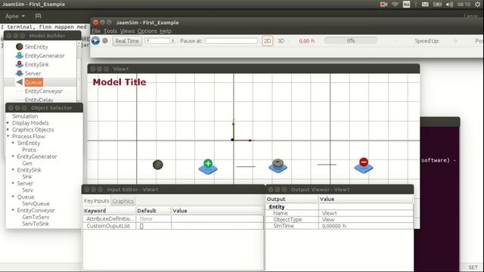Select the green plus EntityGenerator object in View1
The height and width of the screenshot is (272, 484).
(208, 167)
